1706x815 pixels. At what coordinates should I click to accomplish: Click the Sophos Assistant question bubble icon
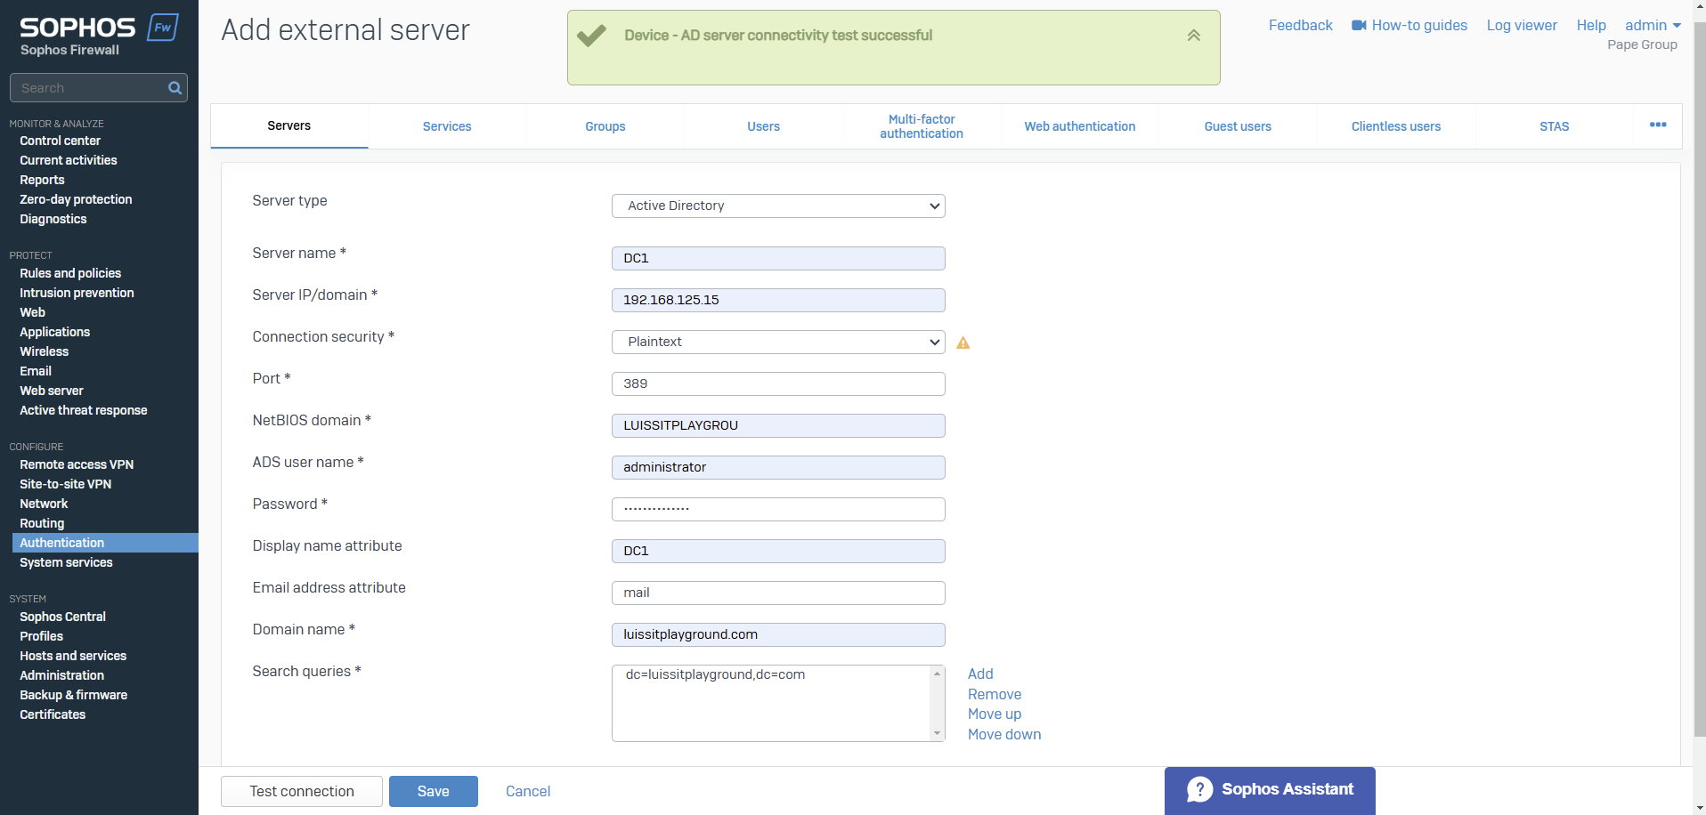coord(1199,789)
